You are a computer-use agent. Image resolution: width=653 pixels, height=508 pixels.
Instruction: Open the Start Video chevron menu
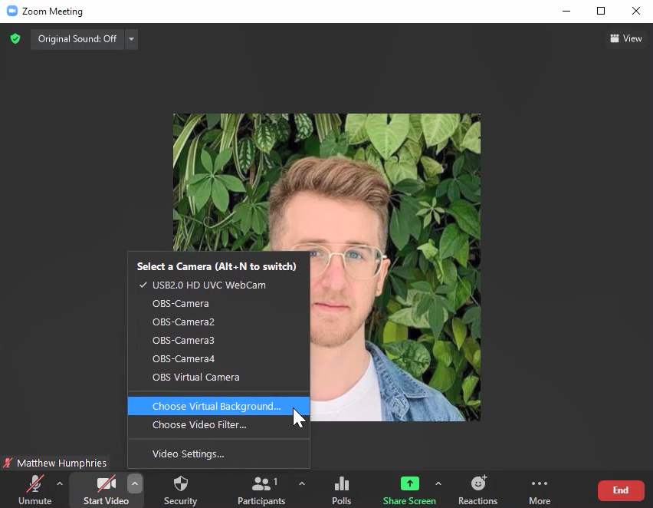[x=135, y=483]
